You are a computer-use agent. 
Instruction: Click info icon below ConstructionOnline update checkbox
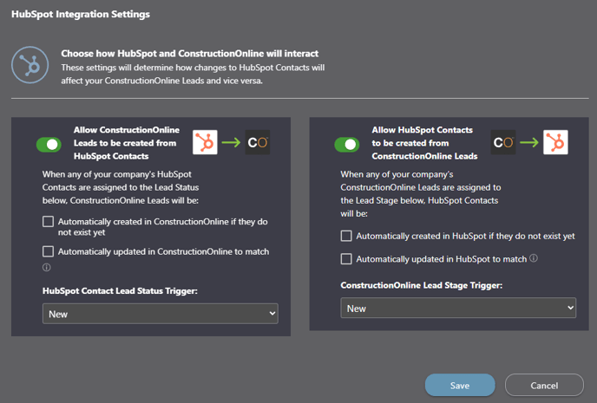coord(47,268)
